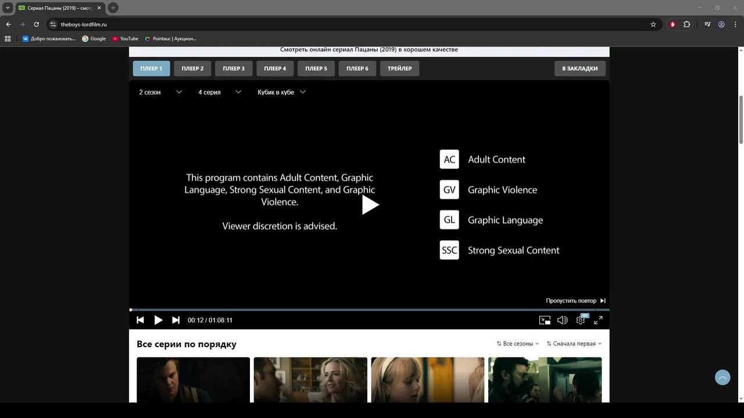744x418 pixels.
Task: Open the red ad-blocker extension icon
Action: click(x=673, y=24)
